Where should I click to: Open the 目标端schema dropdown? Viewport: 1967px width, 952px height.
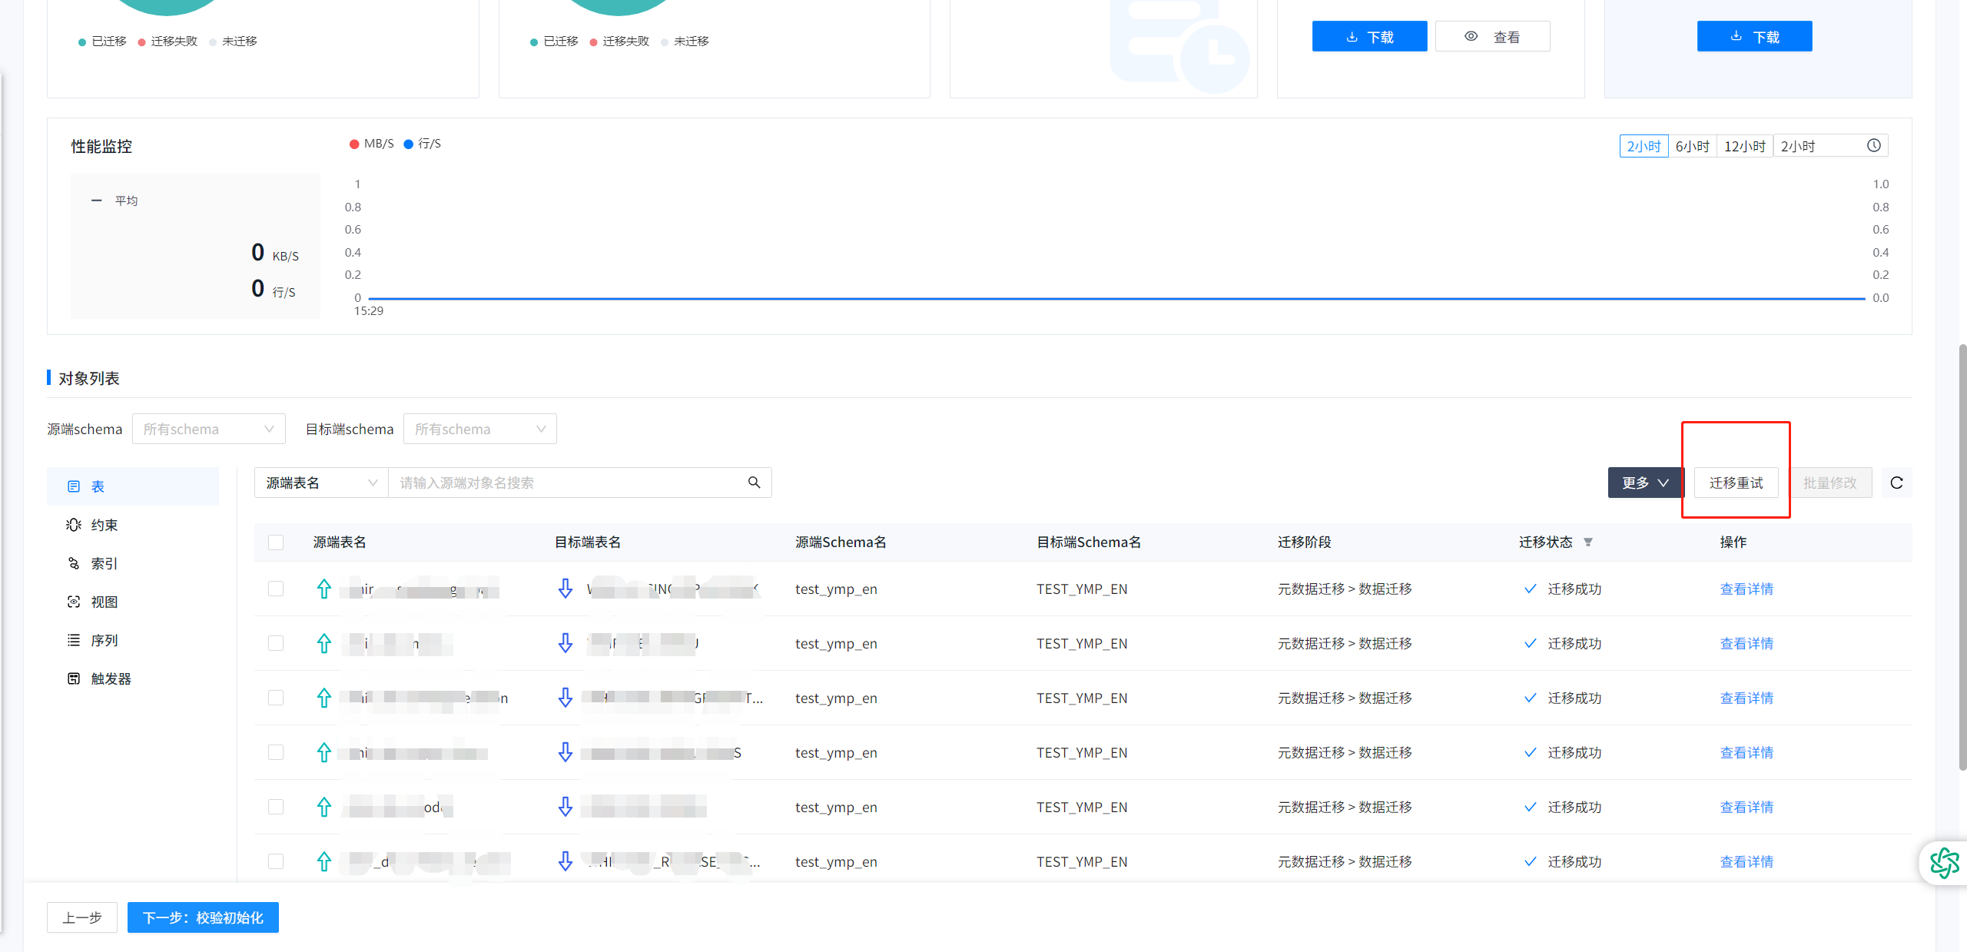(x=479, y=429)
